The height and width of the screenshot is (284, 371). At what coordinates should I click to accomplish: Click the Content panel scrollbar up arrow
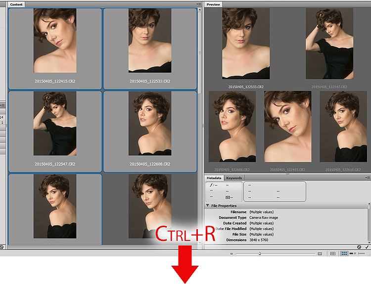(x=200, y=9)
